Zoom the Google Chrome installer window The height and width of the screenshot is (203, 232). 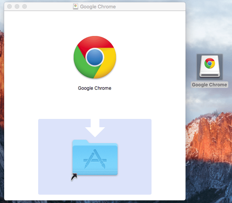25,6
